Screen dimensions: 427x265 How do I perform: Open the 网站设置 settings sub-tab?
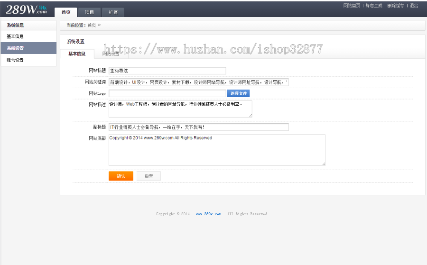pyautogui.click(x=111, y=54)
